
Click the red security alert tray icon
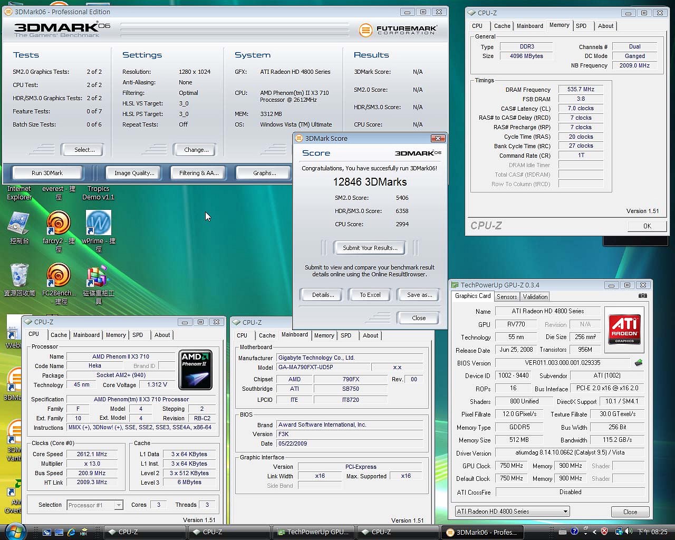pos(604,532)
